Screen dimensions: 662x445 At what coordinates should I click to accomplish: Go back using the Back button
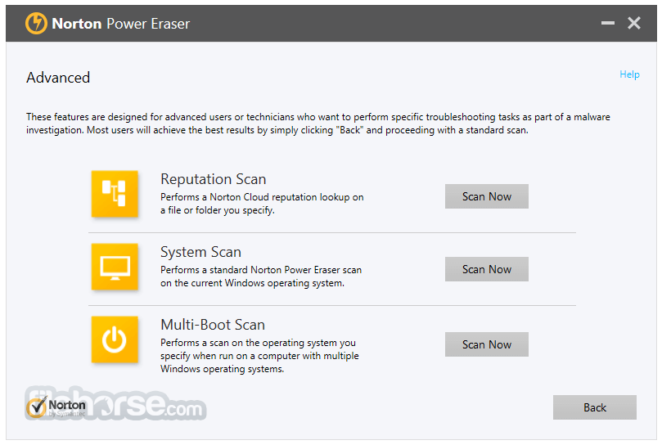pos(594,407)
